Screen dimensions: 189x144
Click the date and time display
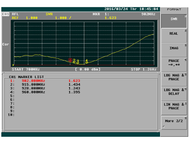pos(131,9)
